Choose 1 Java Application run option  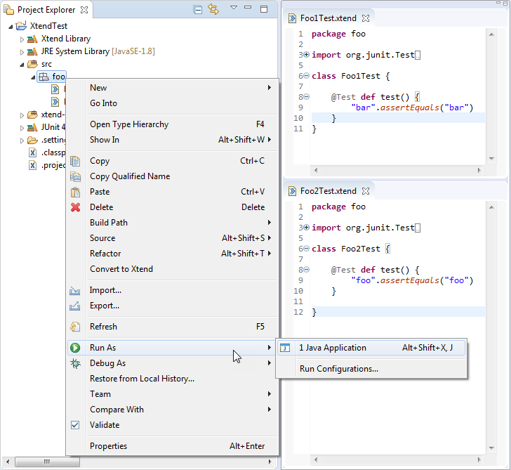371,348
